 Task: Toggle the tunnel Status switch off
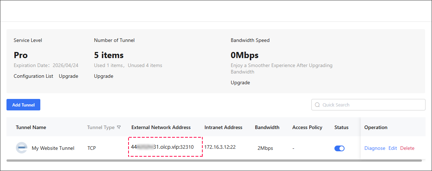pos(339,148)
